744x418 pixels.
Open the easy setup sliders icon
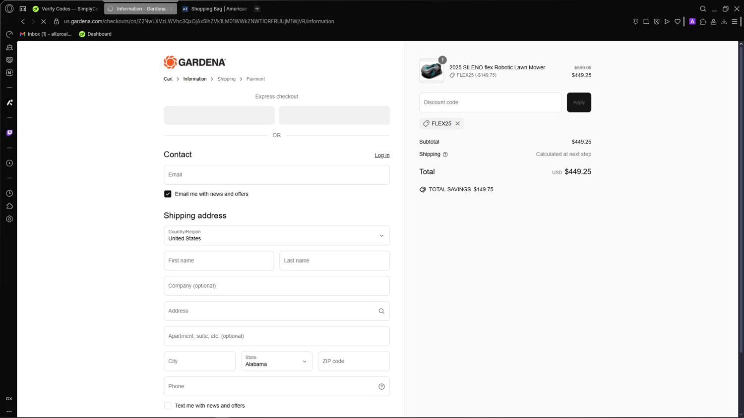[735, 21]
